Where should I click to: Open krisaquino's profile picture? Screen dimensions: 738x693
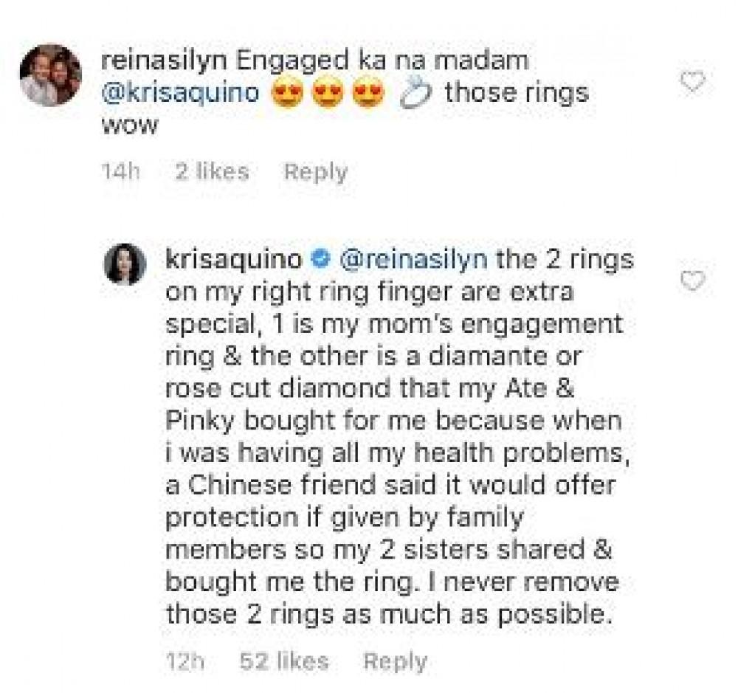point(125,264)
